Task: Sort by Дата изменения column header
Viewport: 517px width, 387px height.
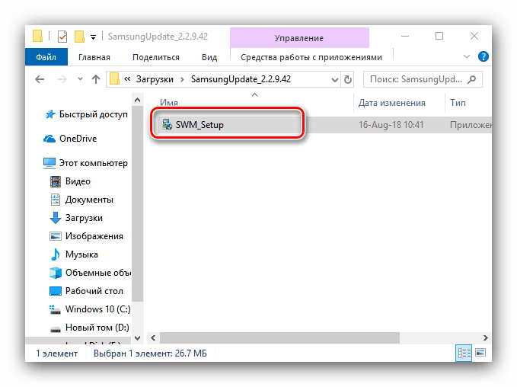Action: click(x=391, y=103)
